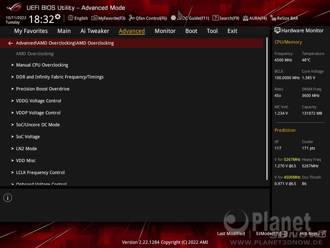
Task: Click the Dos Thresh value 86
Action: 304,184
